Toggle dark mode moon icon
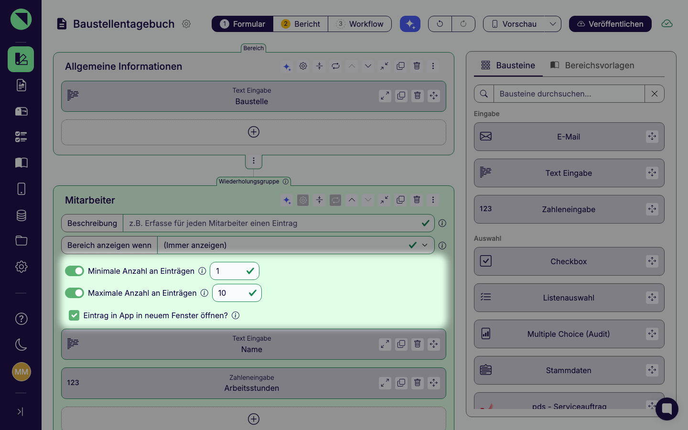 pos(21,344)
